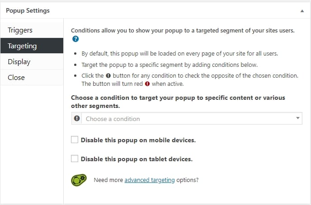This screenshot has width=311, height=205.
Task: Select the Targeting tab
Action: tap(32, 46)
